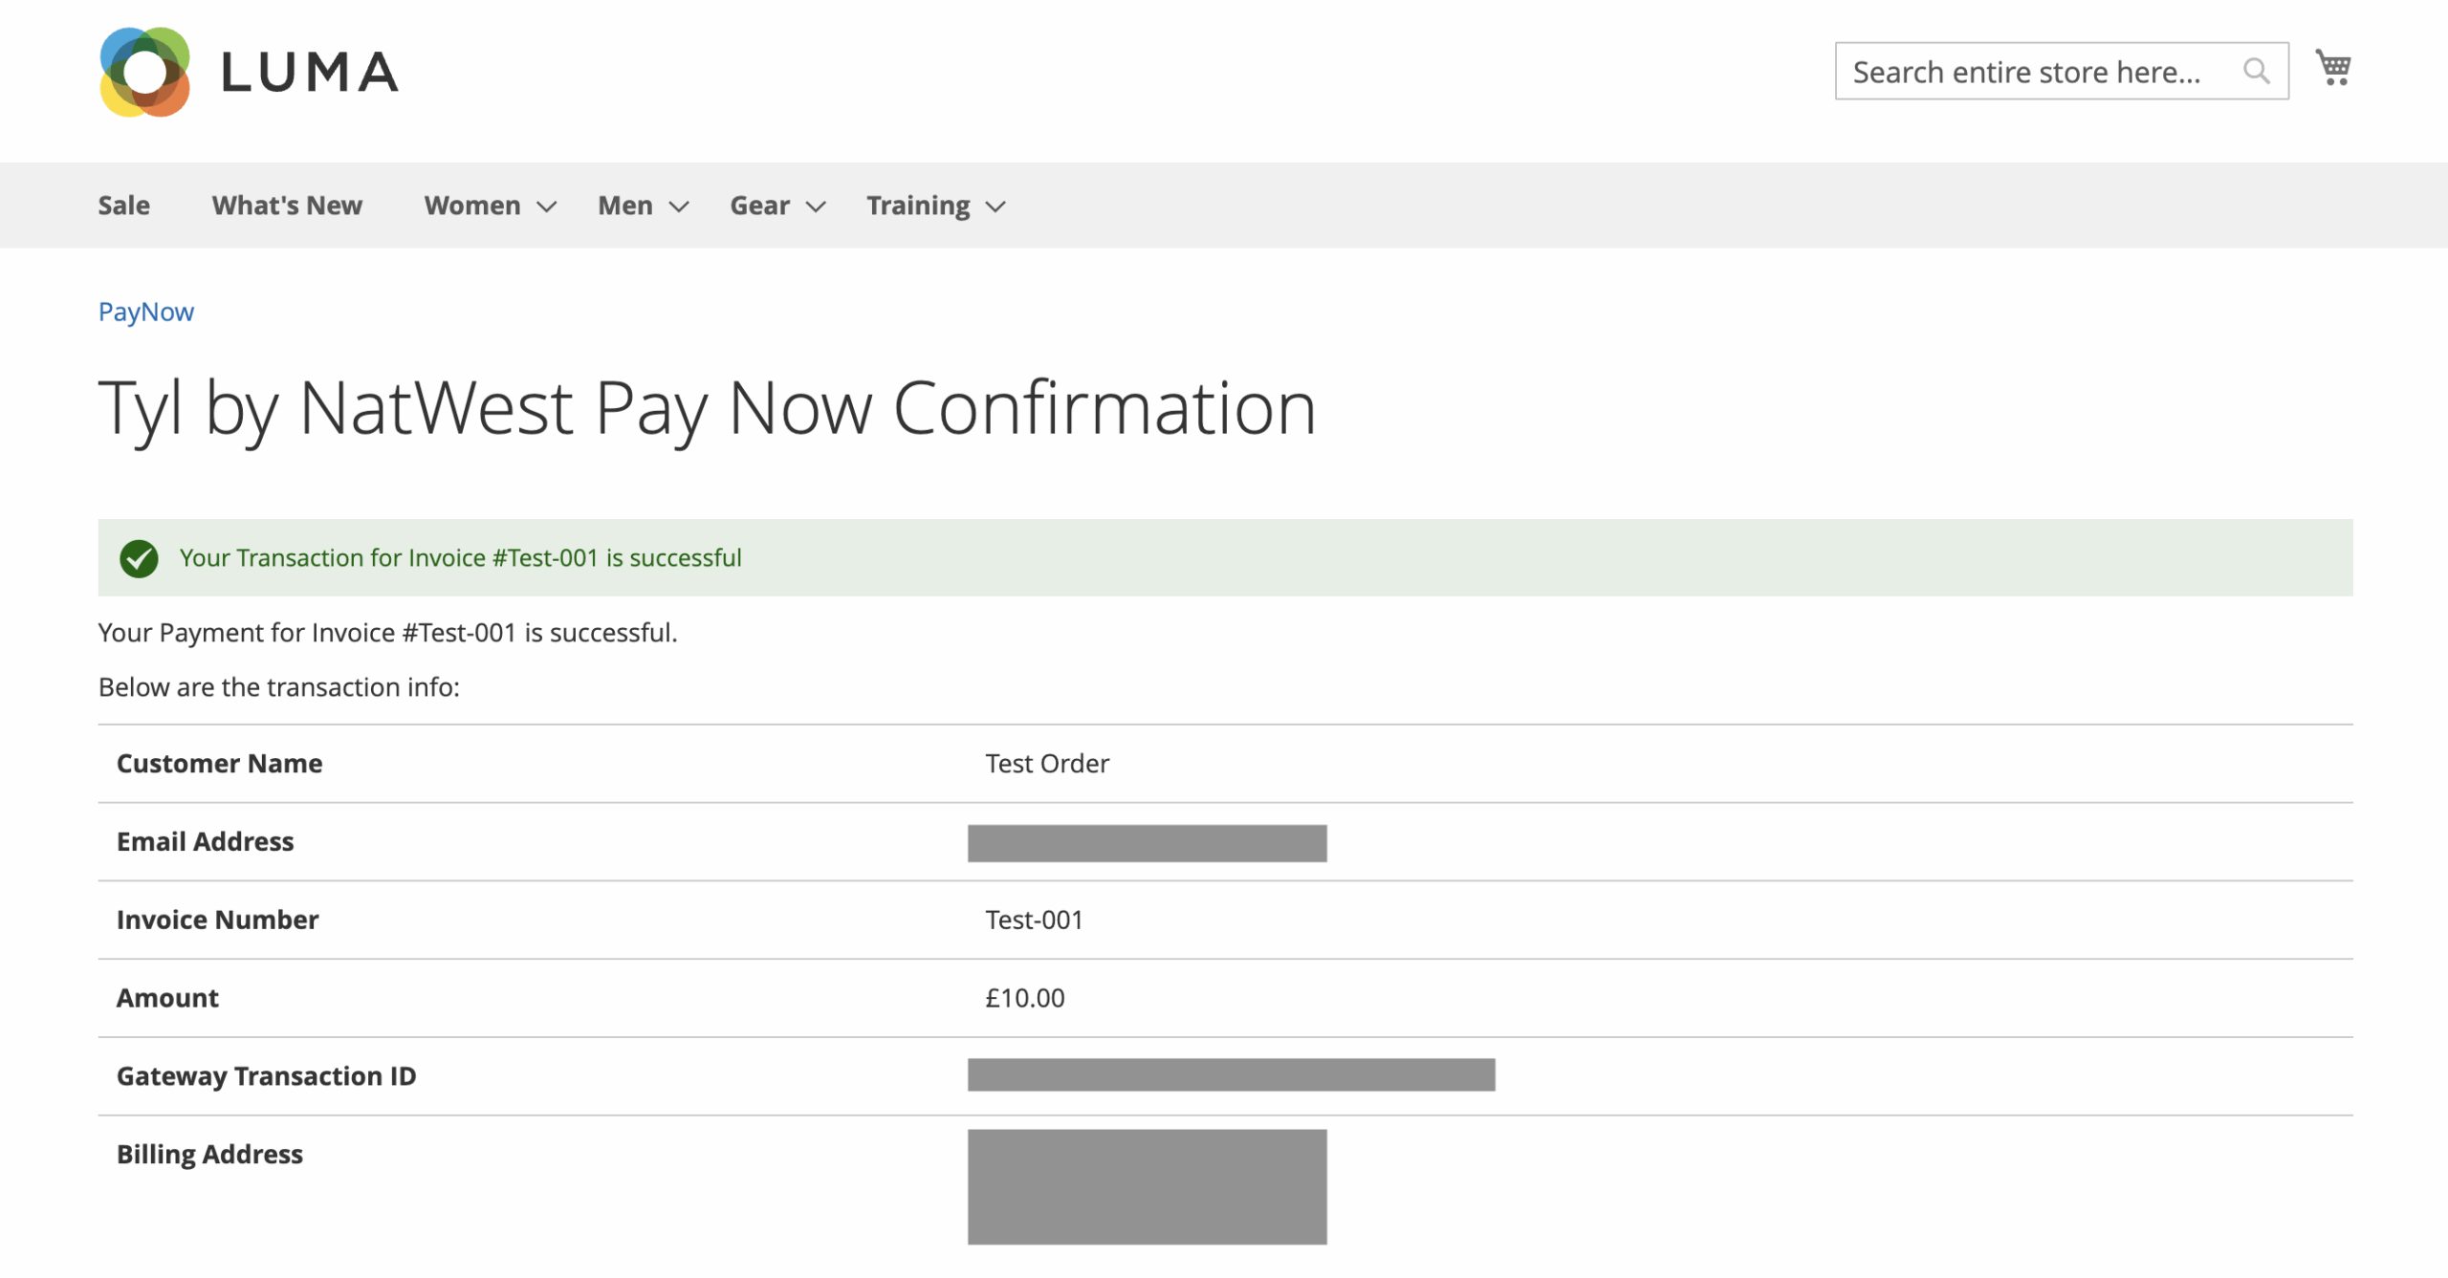Open the Gear category dropdown
The height and width of the screenshot is (1278, 2448).
pyautogui.click(x=759, y=205)
